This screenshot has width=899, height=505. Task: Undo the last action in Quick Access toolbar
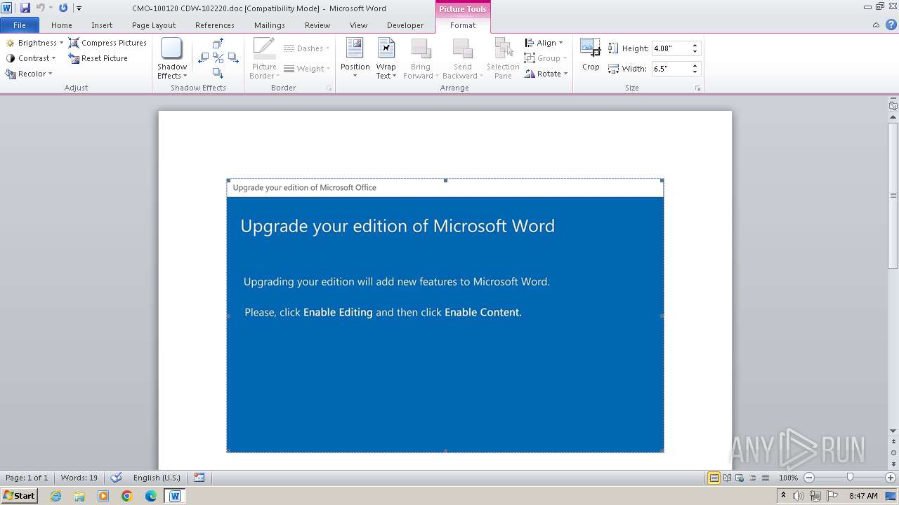click(40, 8)
